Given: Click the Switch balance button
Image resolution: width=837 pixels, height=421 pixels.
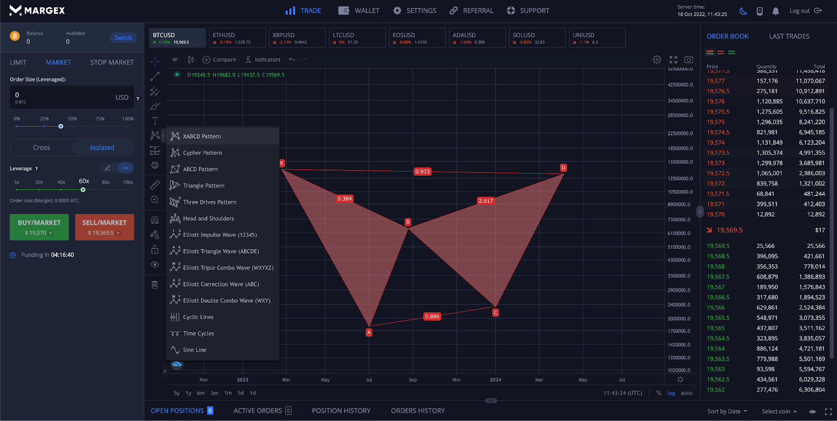Looking at the screenshot, I should click(123, 38).
